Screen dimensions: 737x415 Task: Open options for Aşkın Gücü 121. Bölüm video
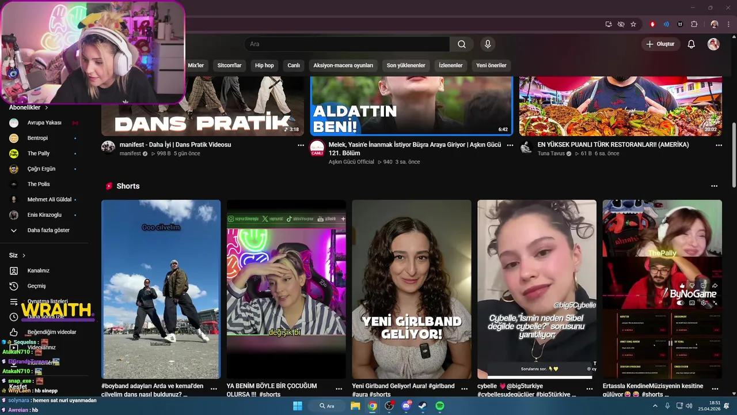tap(510, 145)
